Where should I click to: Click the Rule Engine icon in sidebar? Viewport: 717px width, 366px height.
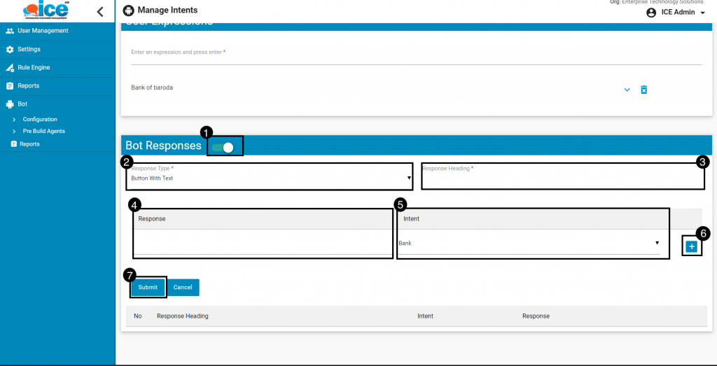point(10,68)
